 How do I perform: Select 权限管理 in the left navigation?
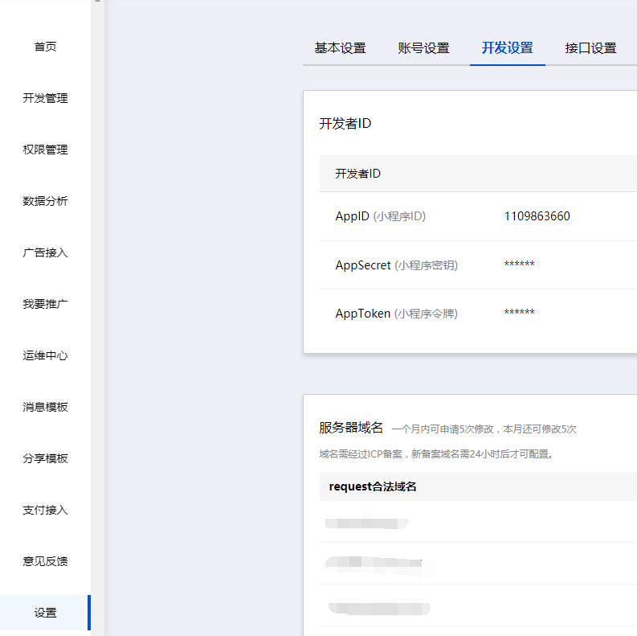tap(45, 150)
